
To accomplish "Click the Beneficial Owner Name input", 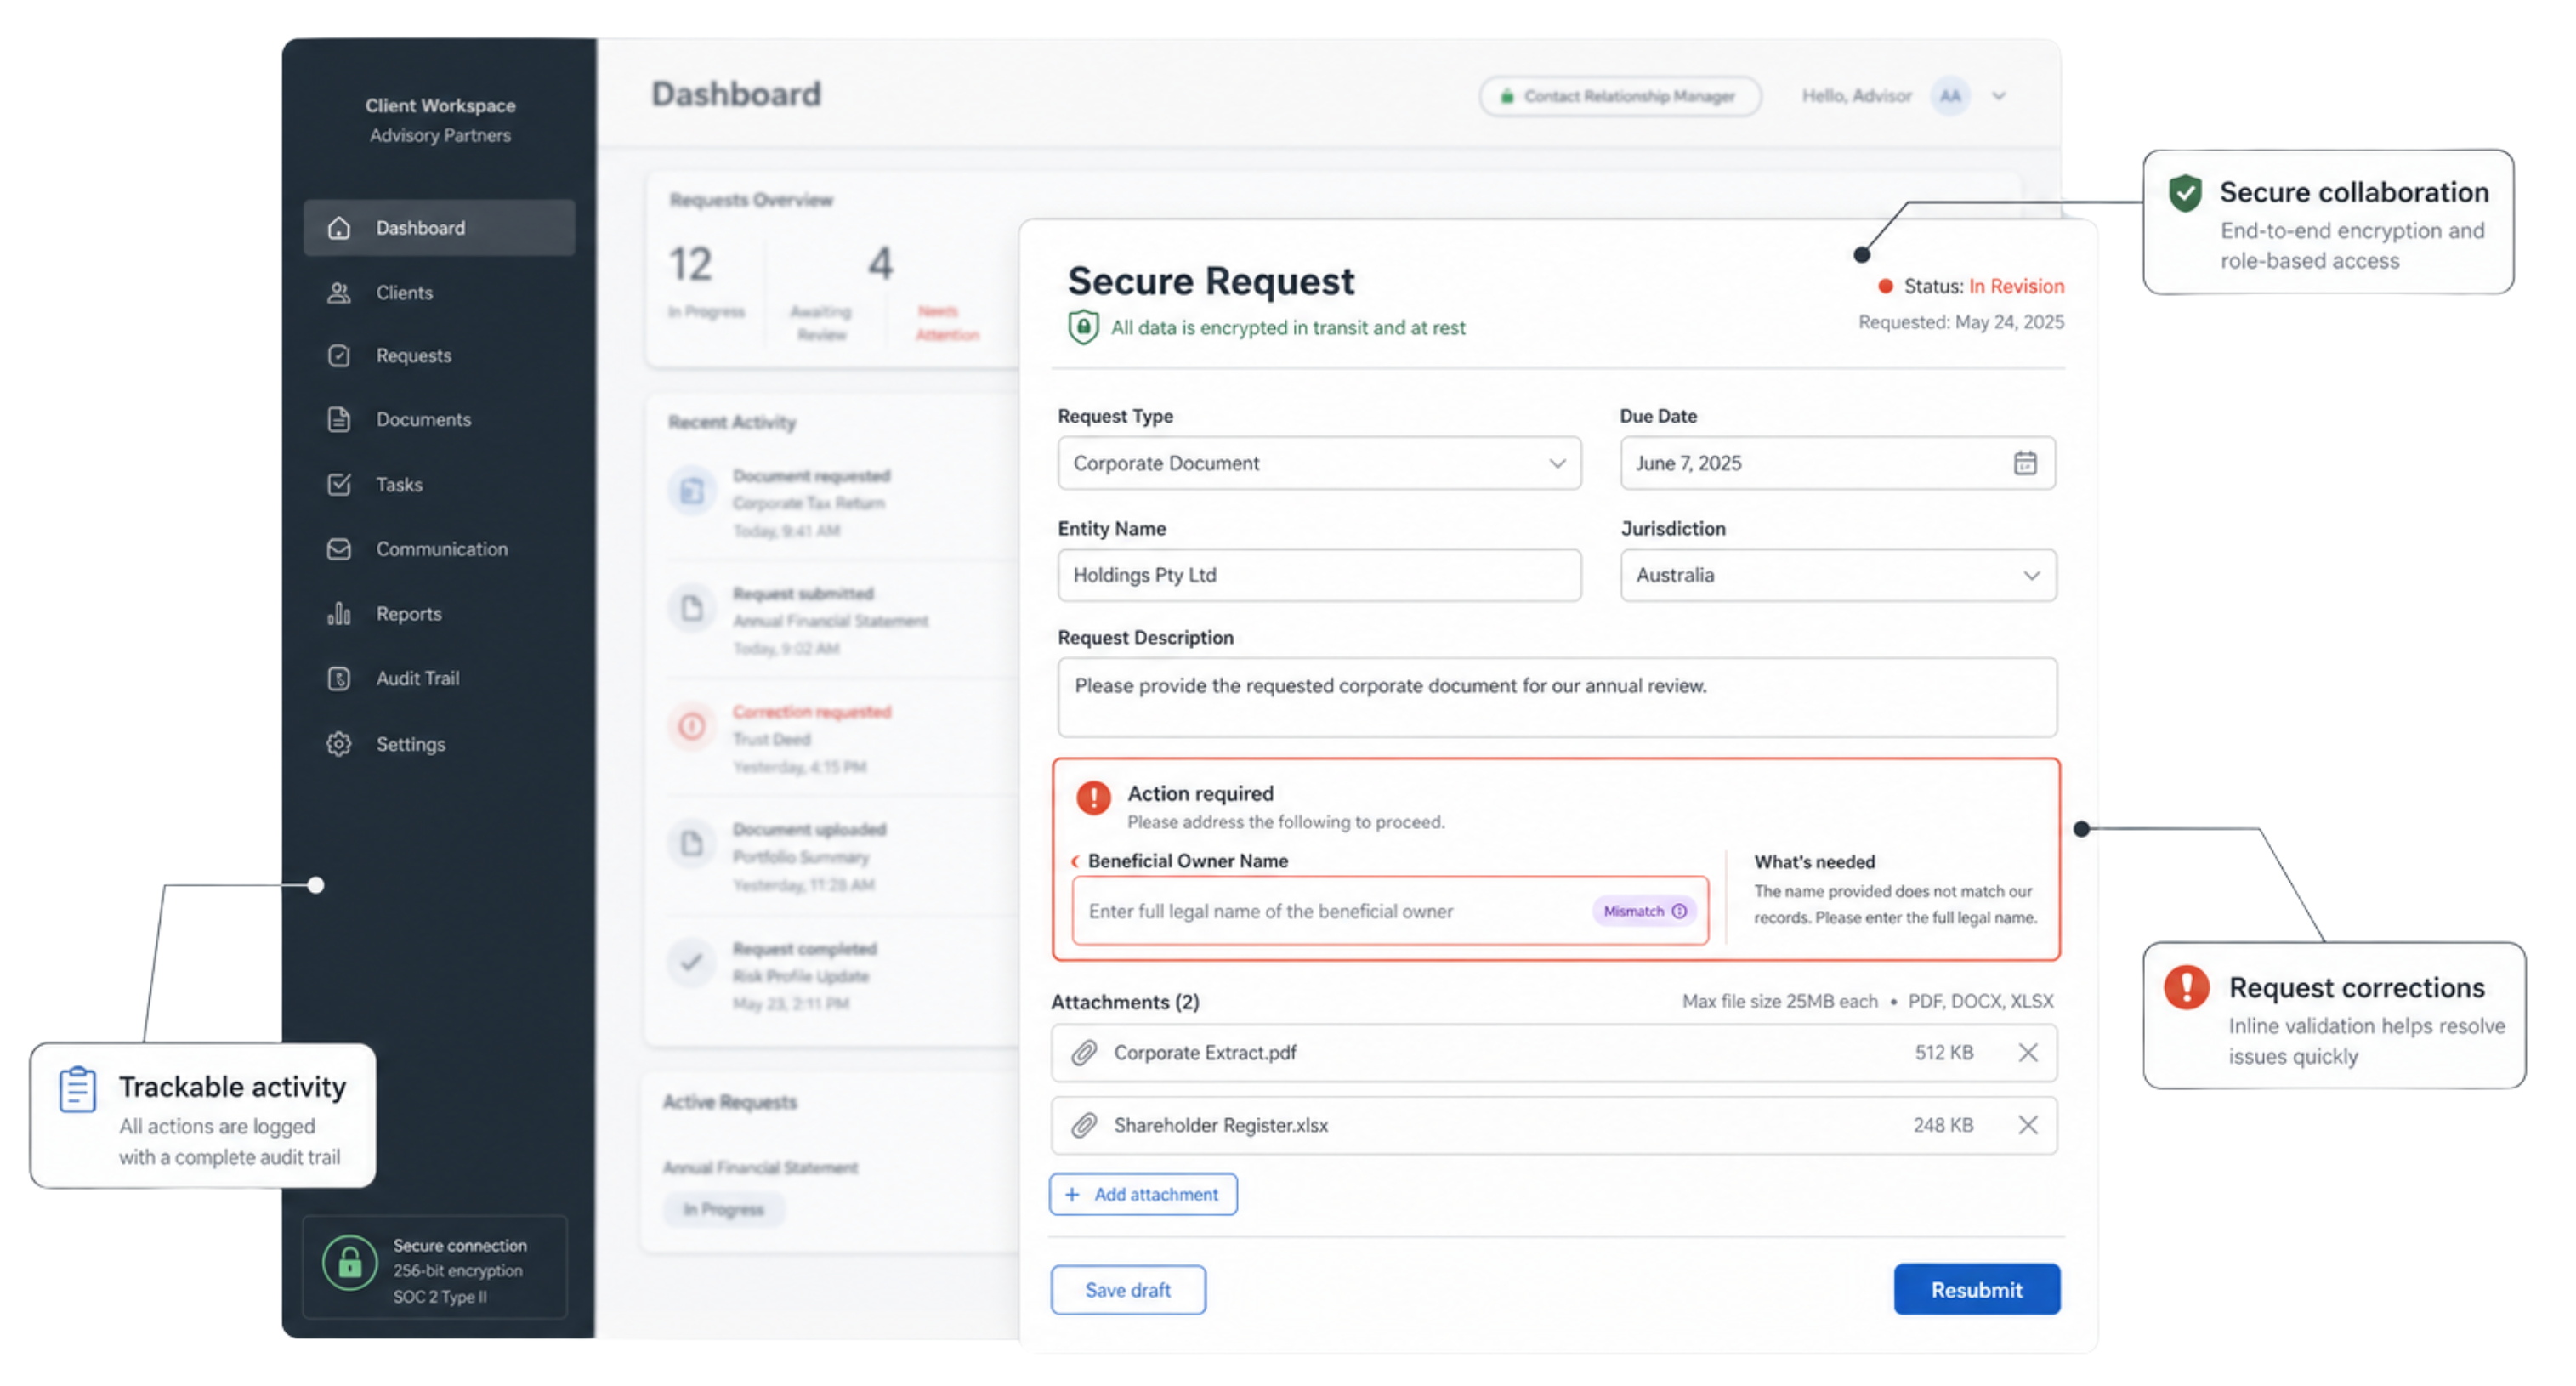I will pos(1390,911).
